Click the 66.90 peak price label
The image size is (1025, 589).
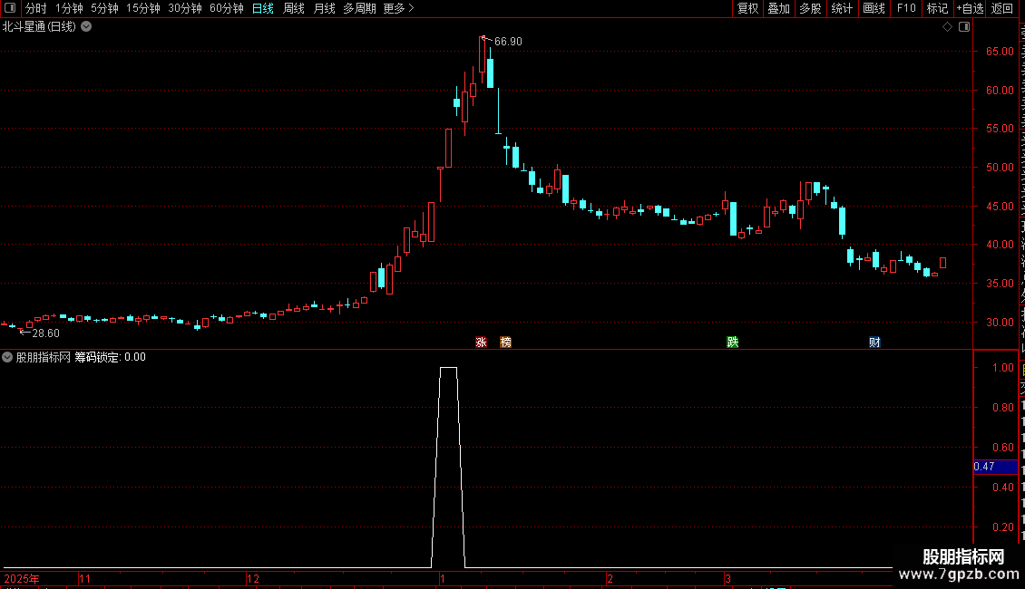tap(508, 42)
